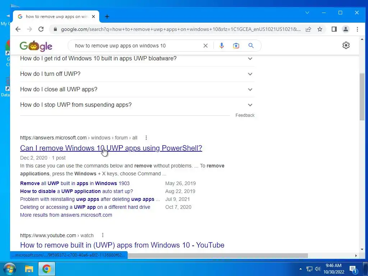Open 'Can I remove Windows 10 UWP apps using PowerShell?'
The width and height of the screenshot is (368, 276).
pyautogui.click(x=111, y=148)
